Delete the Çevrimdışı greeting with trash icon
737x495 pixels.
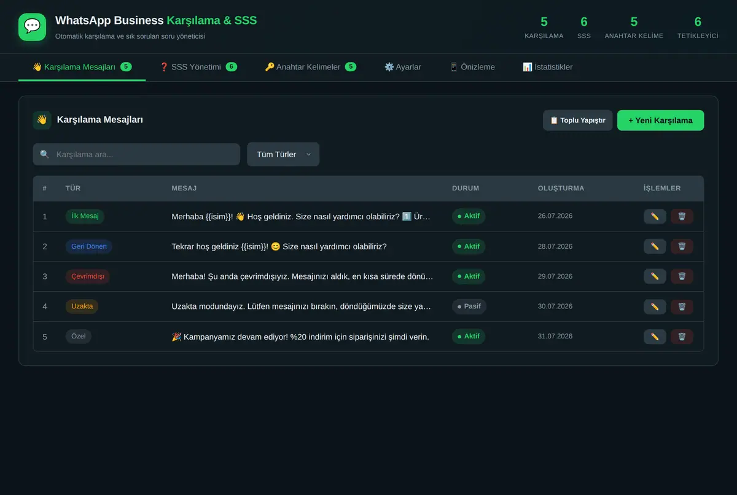[682, 276]
